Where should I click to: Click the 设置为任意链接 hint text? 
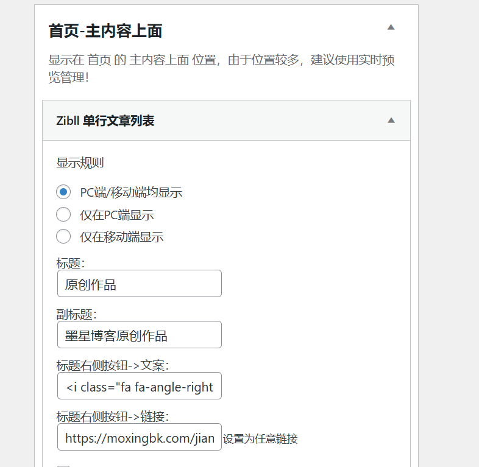(x=260, y=439)
